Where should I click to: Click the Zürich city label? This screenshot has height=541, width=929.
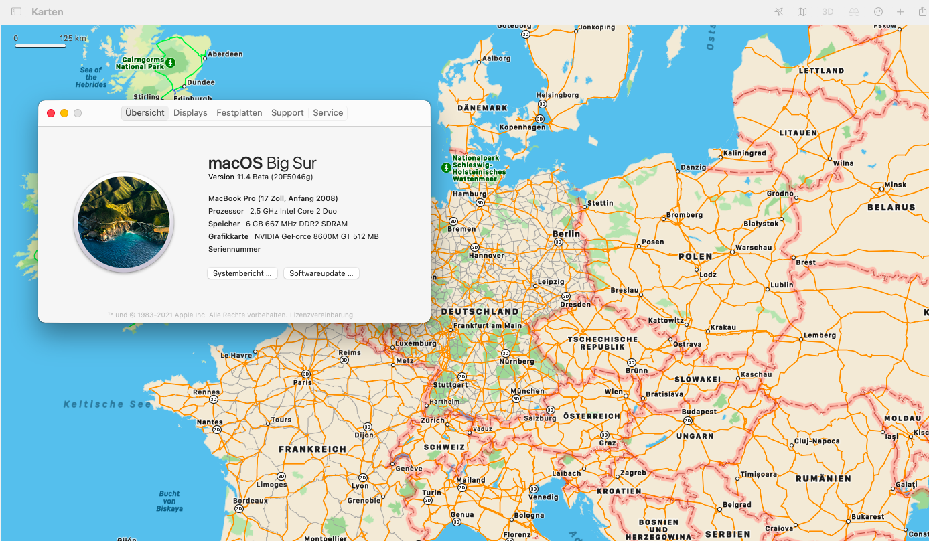433,420
